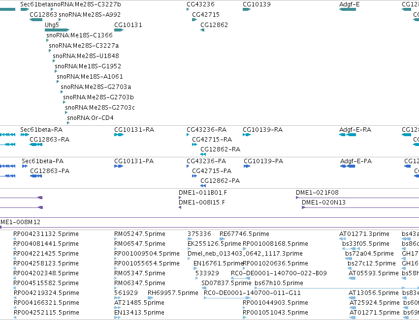The image size is (419, 320).
Task: Select snoRNA:Me28S-C3227a feature label
Action: (84, 46)
